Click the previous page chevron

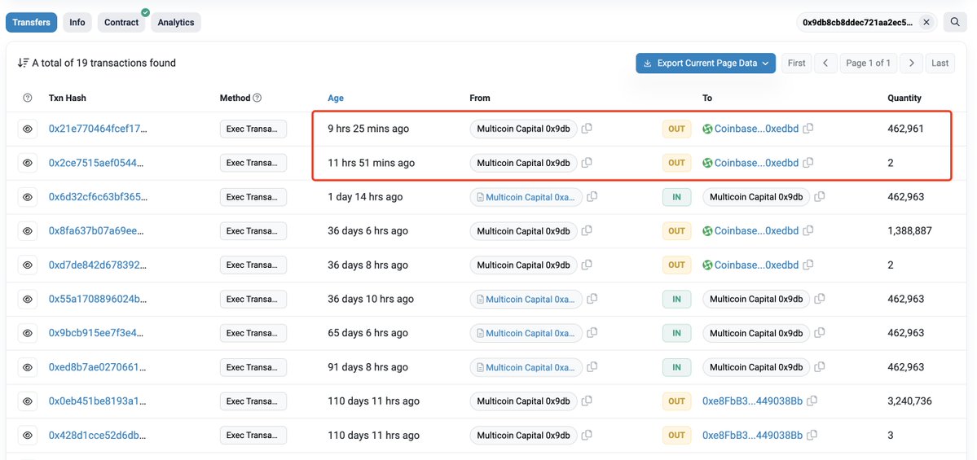click(825, 63)
